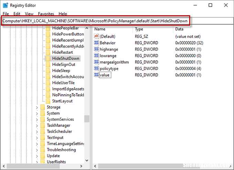This screenshot has width=234, height=170.
Task: Click the TextInput folder icon
Action: click(x=43, y=138)
